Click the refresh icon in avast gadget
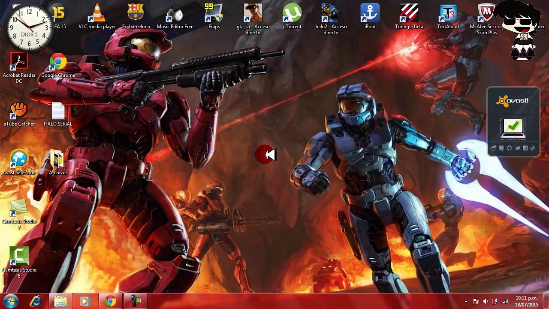Image resolution: width=549 pixels, height=309 pixels. point(509,148)
